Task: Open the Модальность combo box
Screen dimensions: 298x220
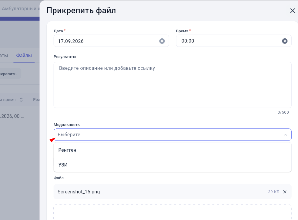Action: click(x=172, y=134)
